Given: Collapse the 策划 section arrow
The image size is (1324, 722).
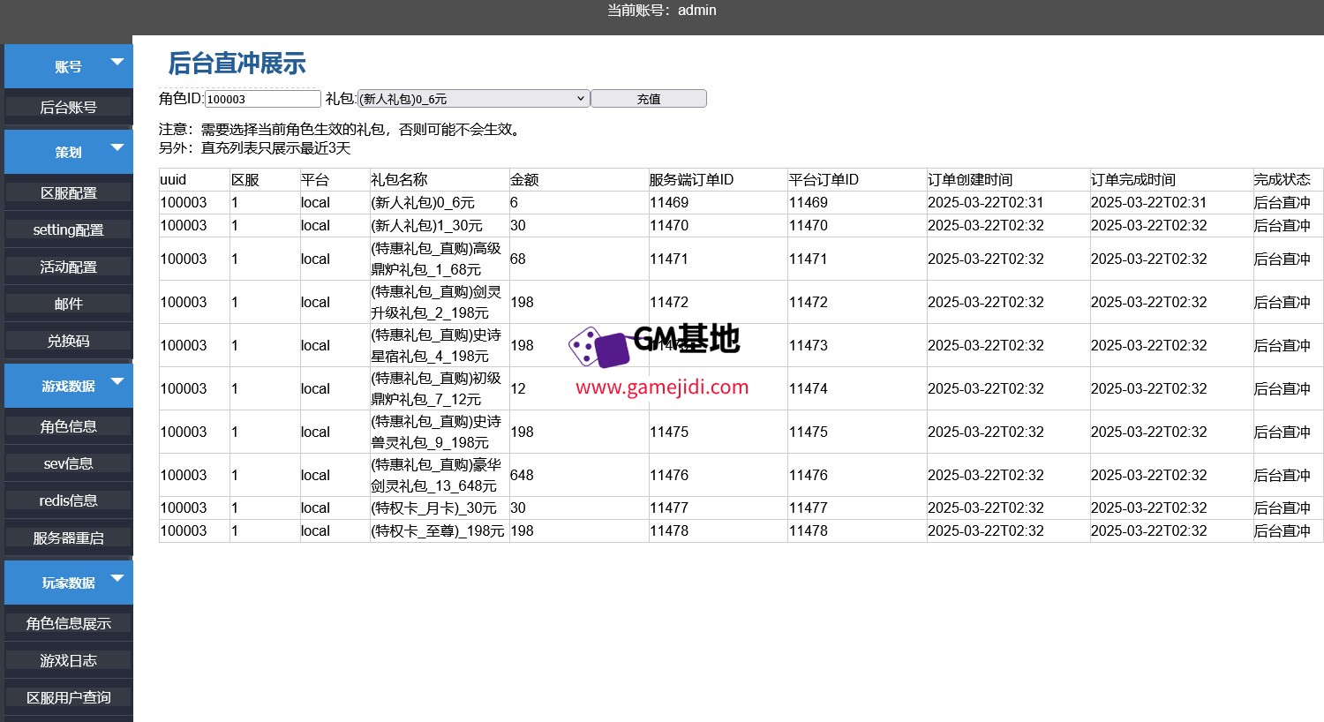Looking at the screenshot, I should pyautogui.click(x=117, y=147).
